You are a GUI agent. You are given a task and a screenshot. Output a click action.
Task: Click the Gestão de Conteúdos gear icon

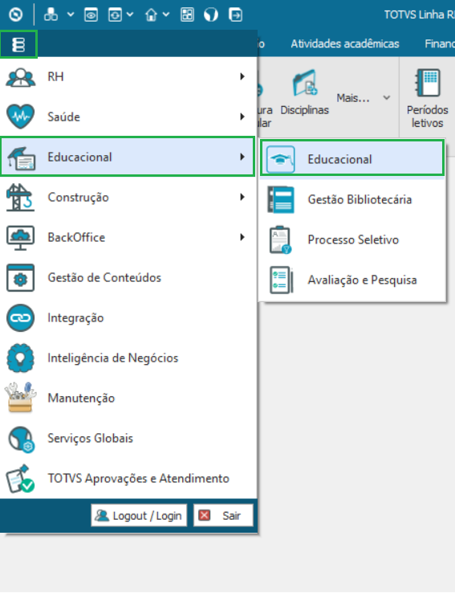coord(20,278)
